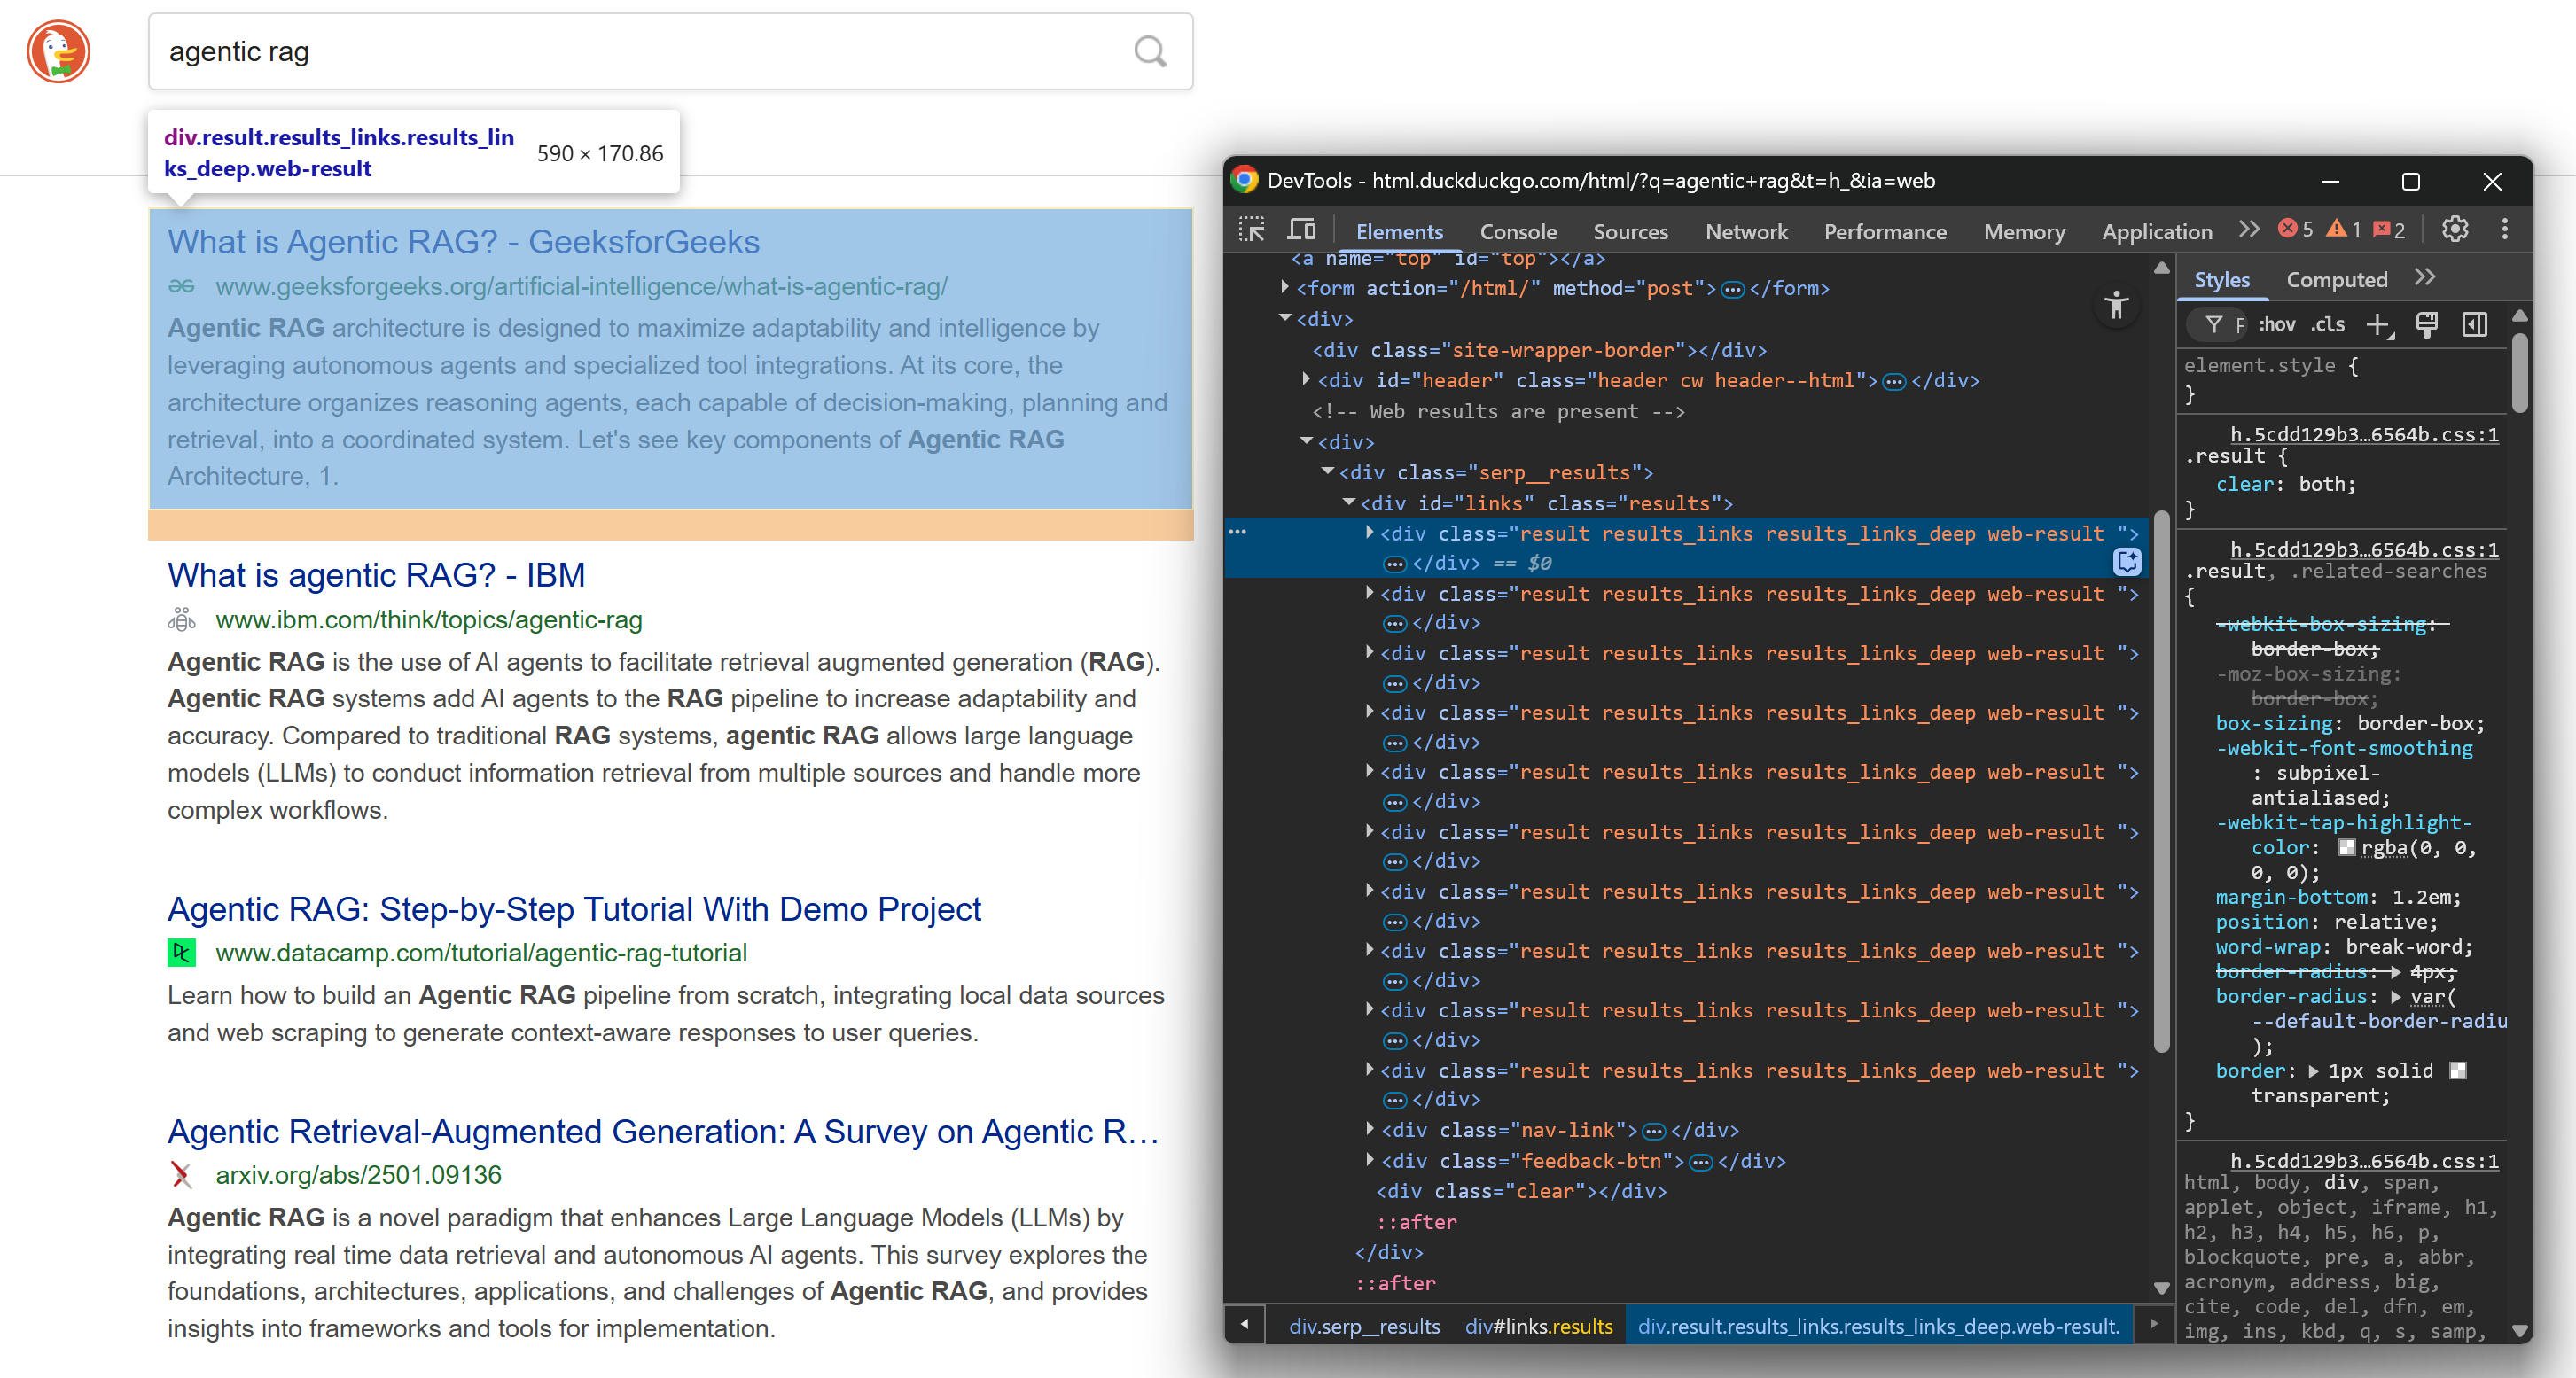The image size is (2576, 1378).
Task: Toggle the sidebar panel layout icon in Styles
Action: 2475,325
